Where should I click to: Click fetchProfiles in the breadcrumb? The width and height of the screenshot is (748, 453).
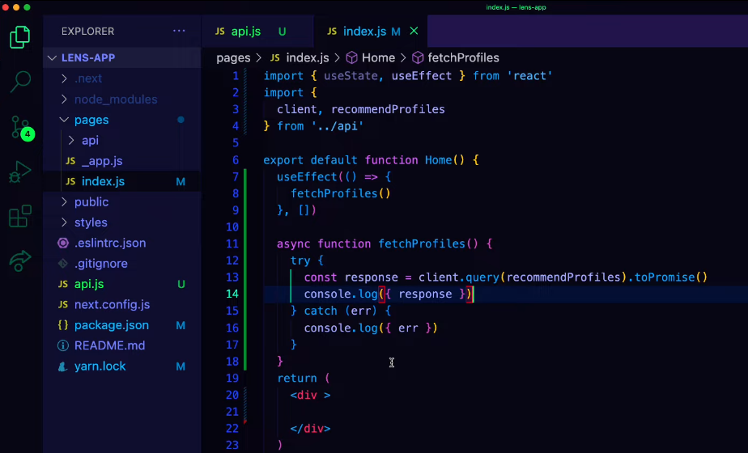(463, 57)
